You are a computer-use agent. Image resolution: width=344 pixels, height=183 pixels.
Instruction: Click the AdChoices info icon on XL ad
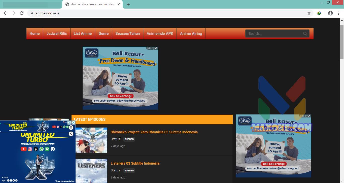[70, 123]
